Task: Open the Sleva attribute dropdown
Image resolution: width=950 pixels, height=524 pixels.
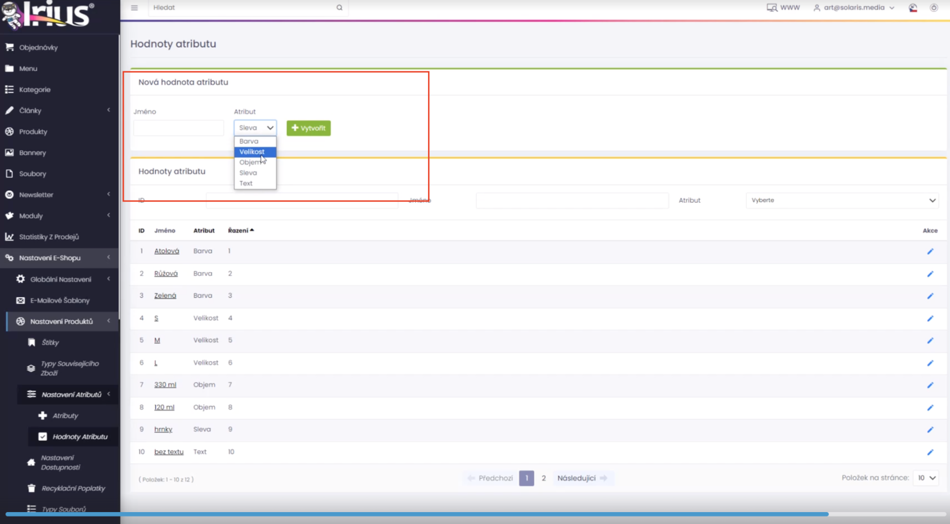Action: point(255,128)
